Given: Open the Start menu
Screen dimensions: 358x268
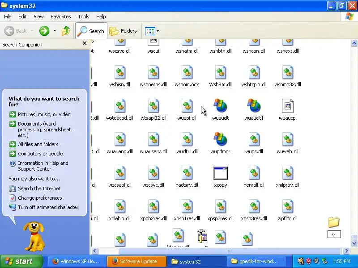Looking at the screenshot, I should [21, 261].
